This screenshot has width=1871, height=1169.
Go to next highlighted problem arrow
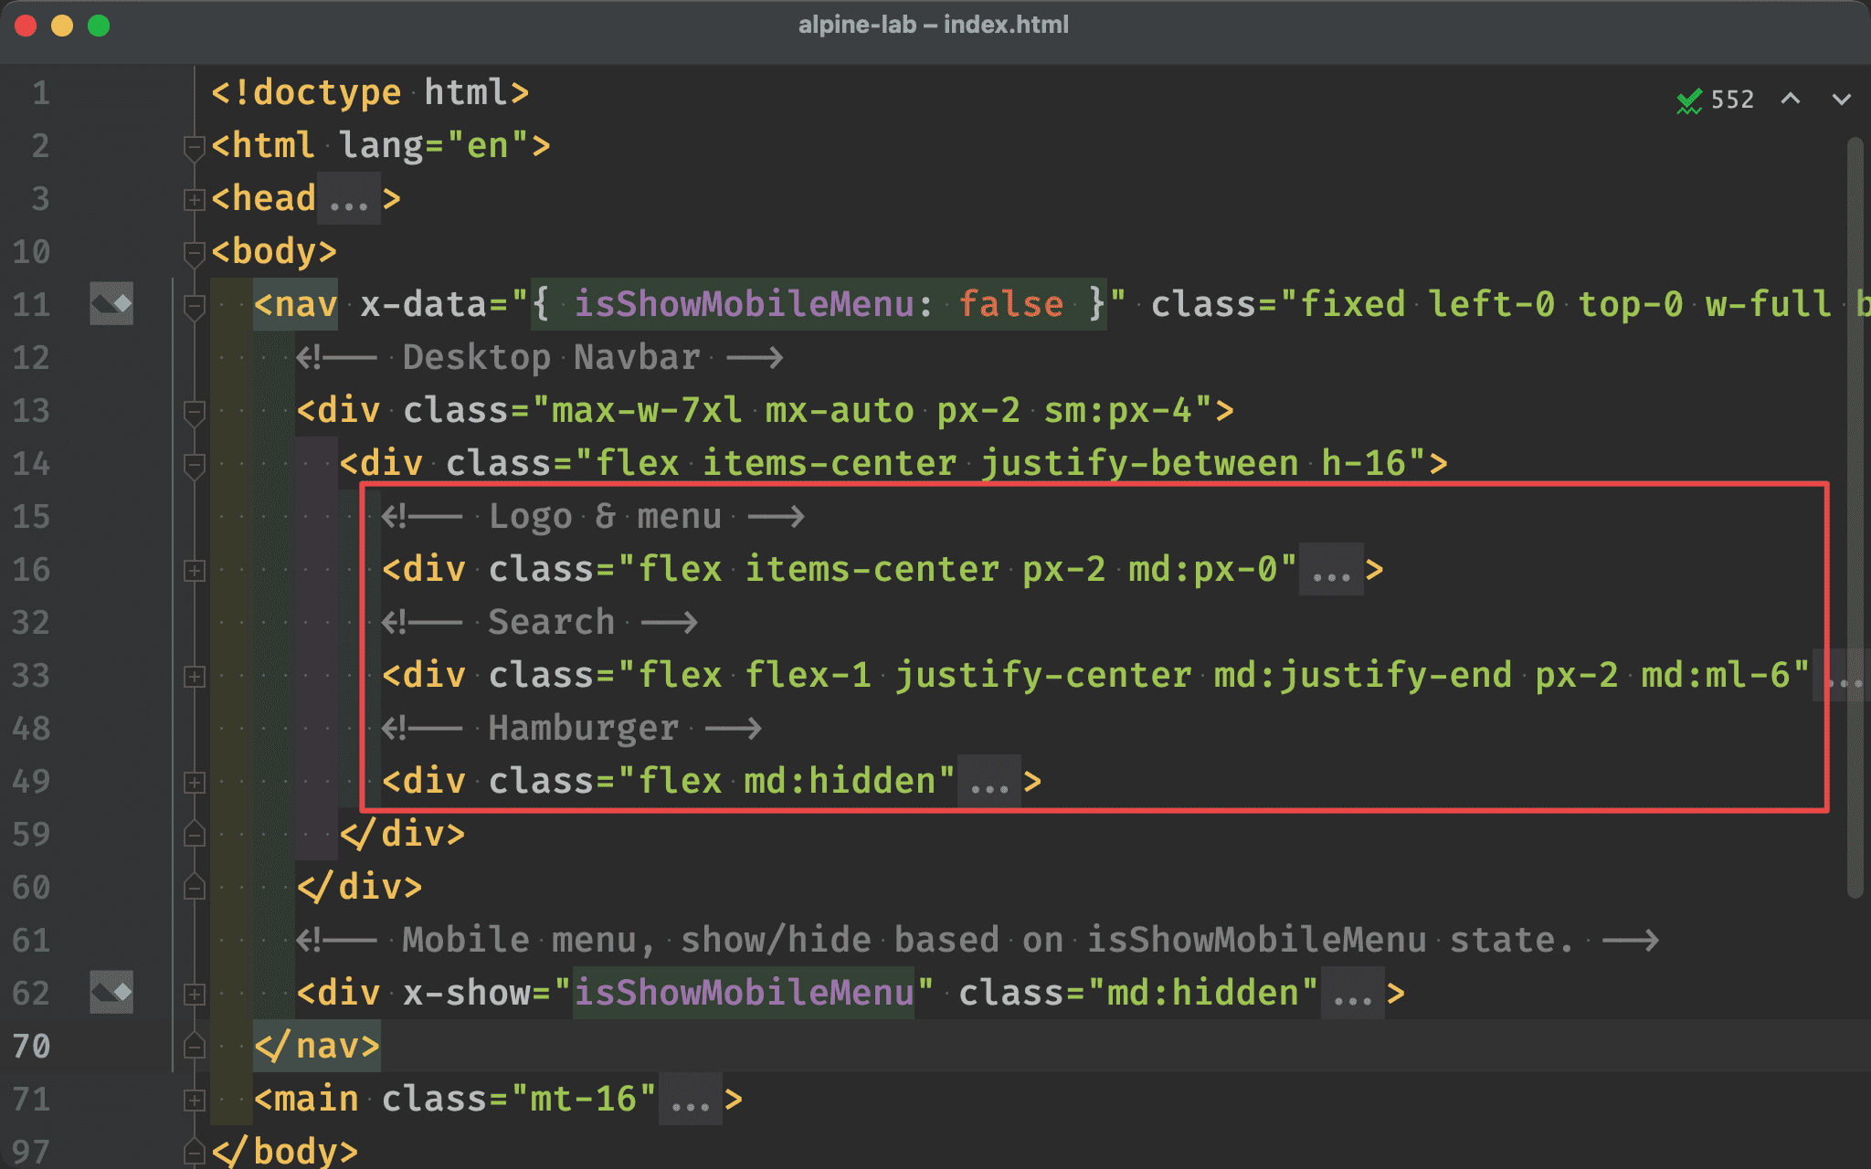[x=1842, y=99]
